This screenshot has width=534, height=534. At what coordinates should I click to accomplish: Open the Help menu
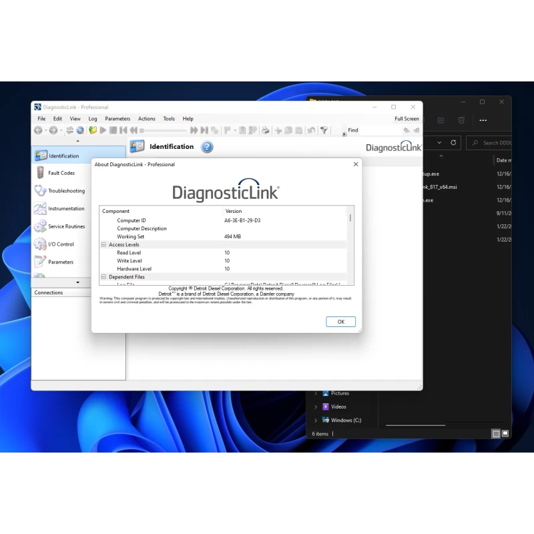pos(188,119)
